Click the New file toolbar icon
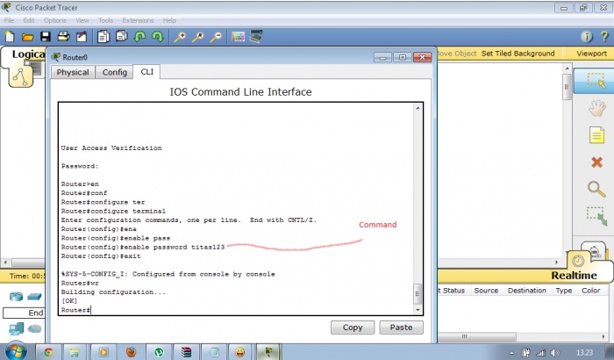614x360 pixels. pos(10,37)
